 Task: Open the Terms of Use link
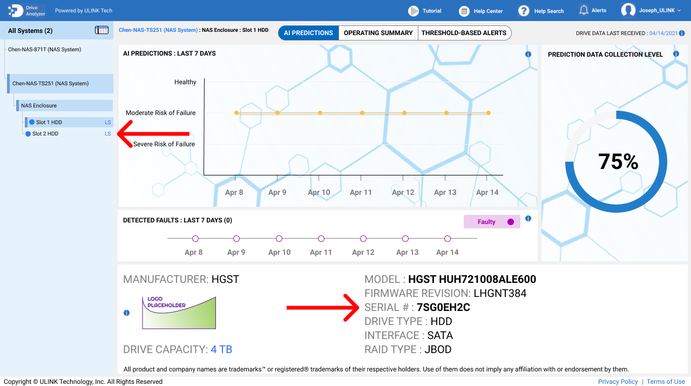click(x=666, y=382)
